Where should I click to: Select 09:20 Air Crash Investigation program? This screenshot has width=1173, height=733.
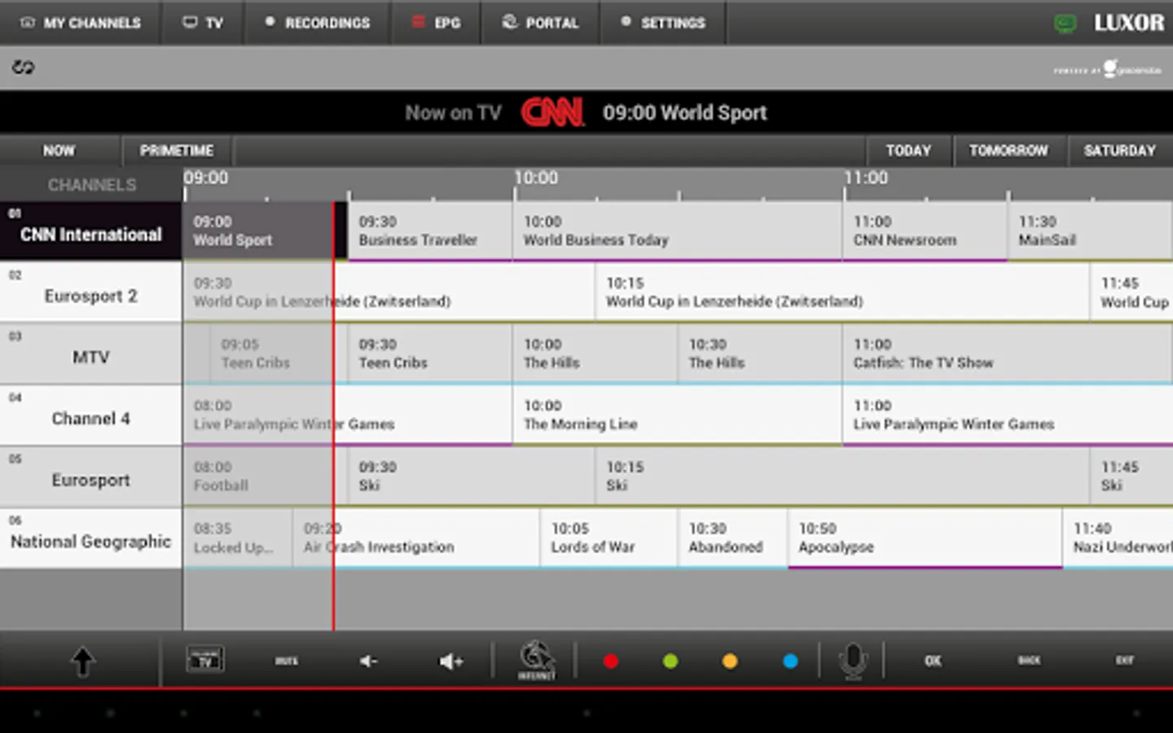click(416, 538)
